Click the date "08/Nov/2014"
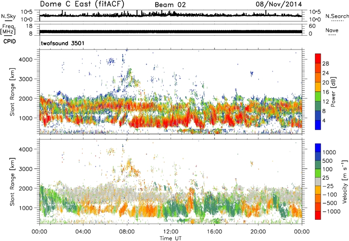This screenshot has width=349, height=241. 279,4
